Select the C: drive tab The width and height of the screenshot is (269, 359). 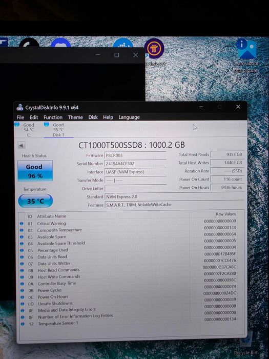pos(28,130)
